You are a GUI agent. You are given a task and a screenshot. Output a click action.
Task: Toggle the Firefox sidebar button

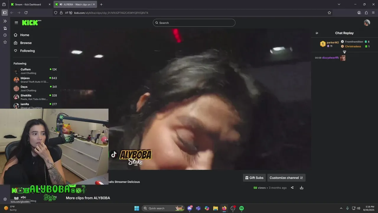[x=5, y=13]
